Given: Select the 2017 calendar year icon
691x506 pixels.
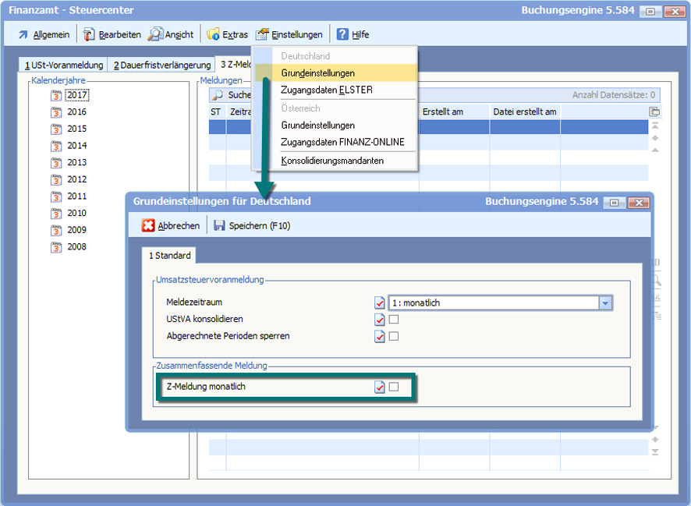Looking at the screenshot, I should click(56, 95).
